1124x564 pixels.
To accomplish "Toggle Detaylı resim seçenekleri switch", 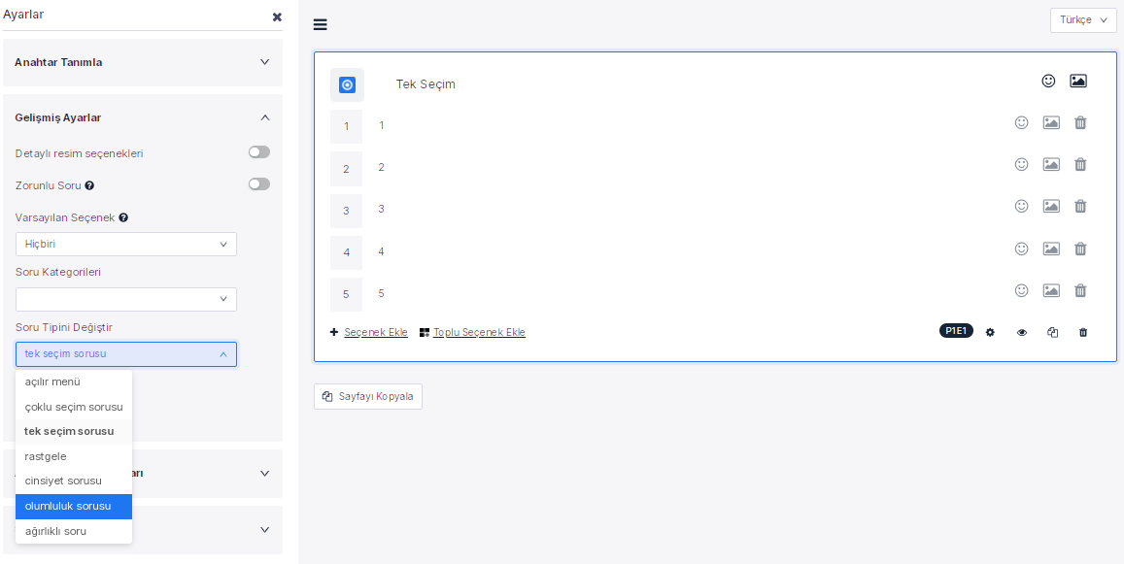I will click(259, 152).
